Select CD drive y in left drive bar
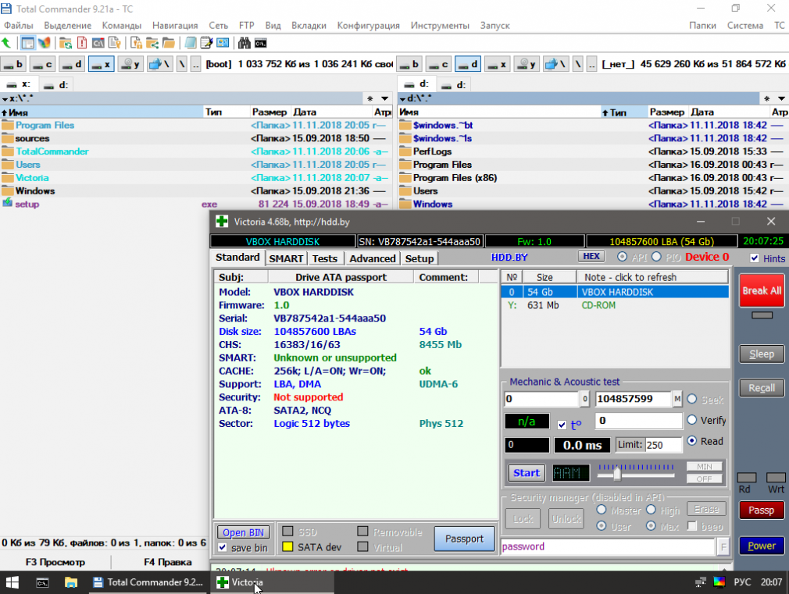 coord(130,64)
